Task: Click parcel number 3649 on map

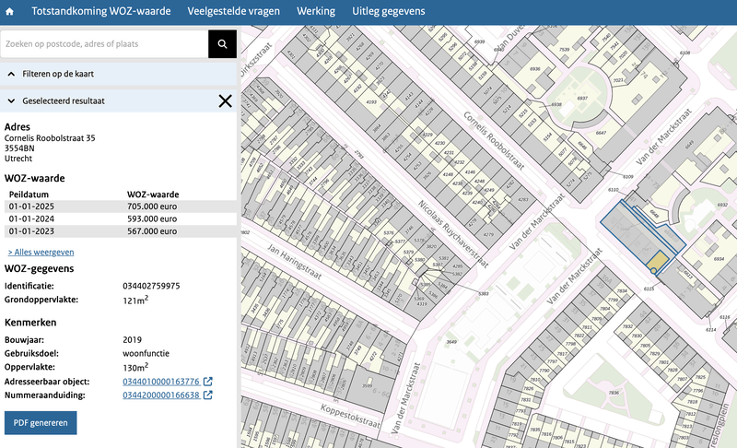Action: [451, 342]
